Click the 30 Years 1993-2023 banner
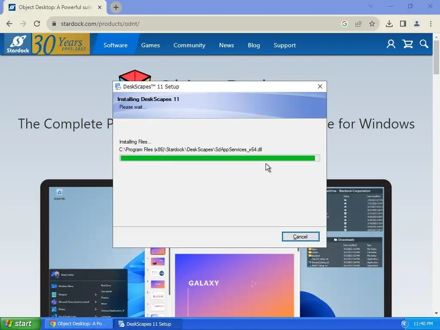The height and width of the screenshot is (330, 440). [61, 44]
